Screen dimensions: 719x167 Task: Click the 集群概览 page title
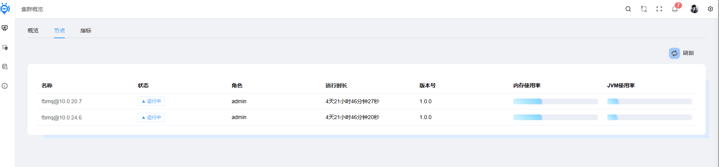(x=32, y=9)
